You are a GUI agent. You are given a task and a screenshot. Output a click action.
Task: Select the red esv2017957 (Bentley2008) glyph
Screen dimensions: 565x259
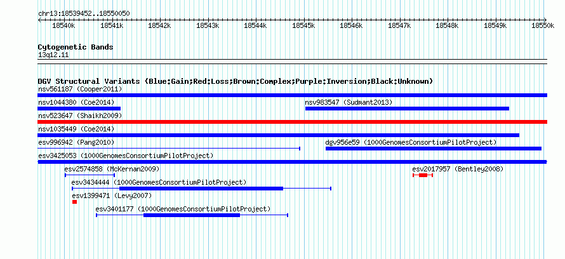click(x=423, y=175)
